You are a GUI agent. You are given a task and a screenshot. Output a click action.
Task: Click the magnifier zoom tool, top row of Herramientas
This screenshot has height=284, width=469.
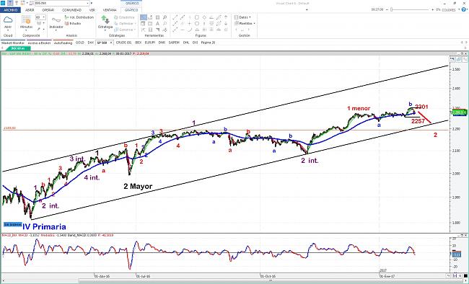[165, 17]
